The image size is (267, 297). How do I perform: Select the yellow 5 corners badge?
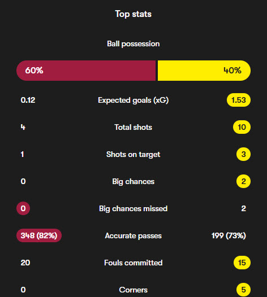(243, 290)
